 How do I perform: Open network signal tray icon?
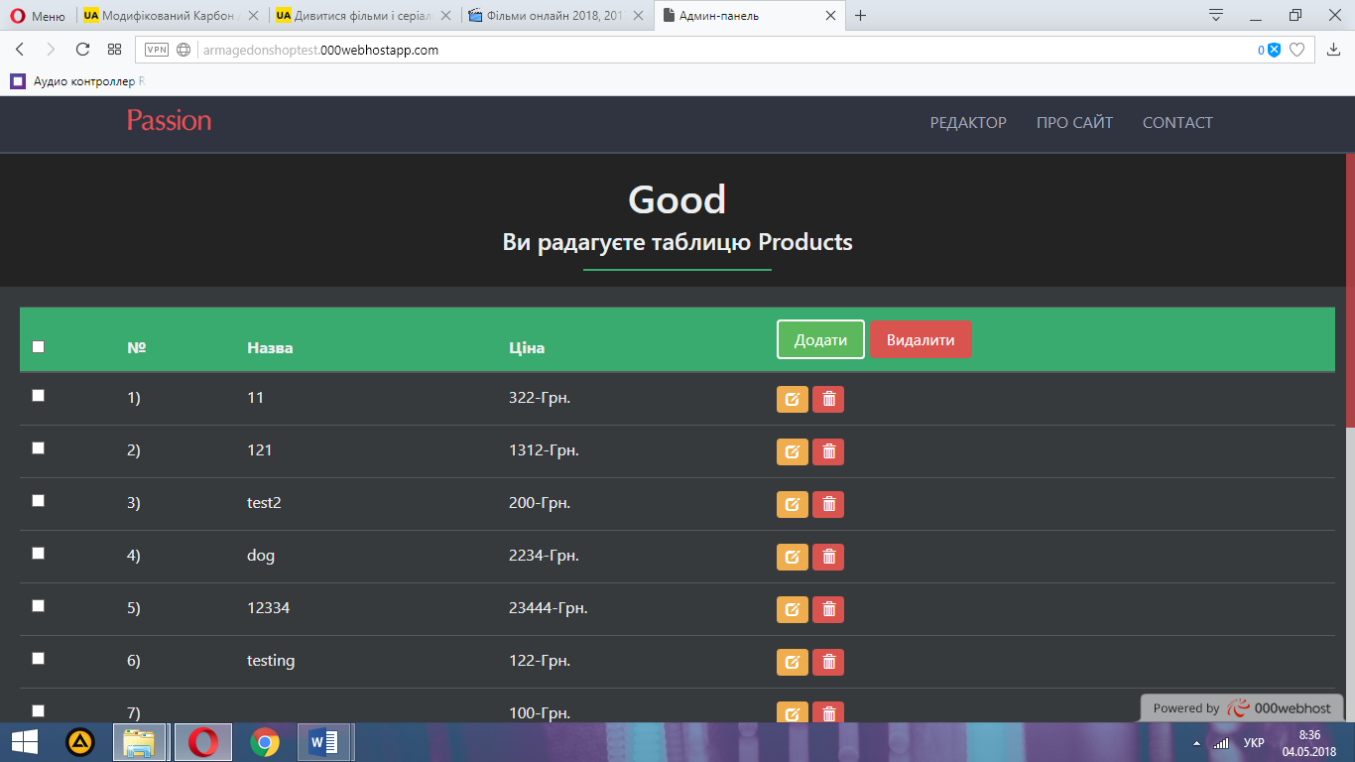coord(1221,743)
